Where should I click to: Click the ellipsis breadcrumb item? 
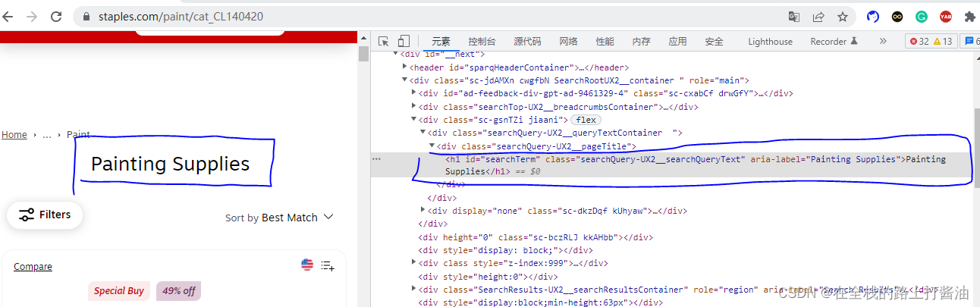pos(47,135)
